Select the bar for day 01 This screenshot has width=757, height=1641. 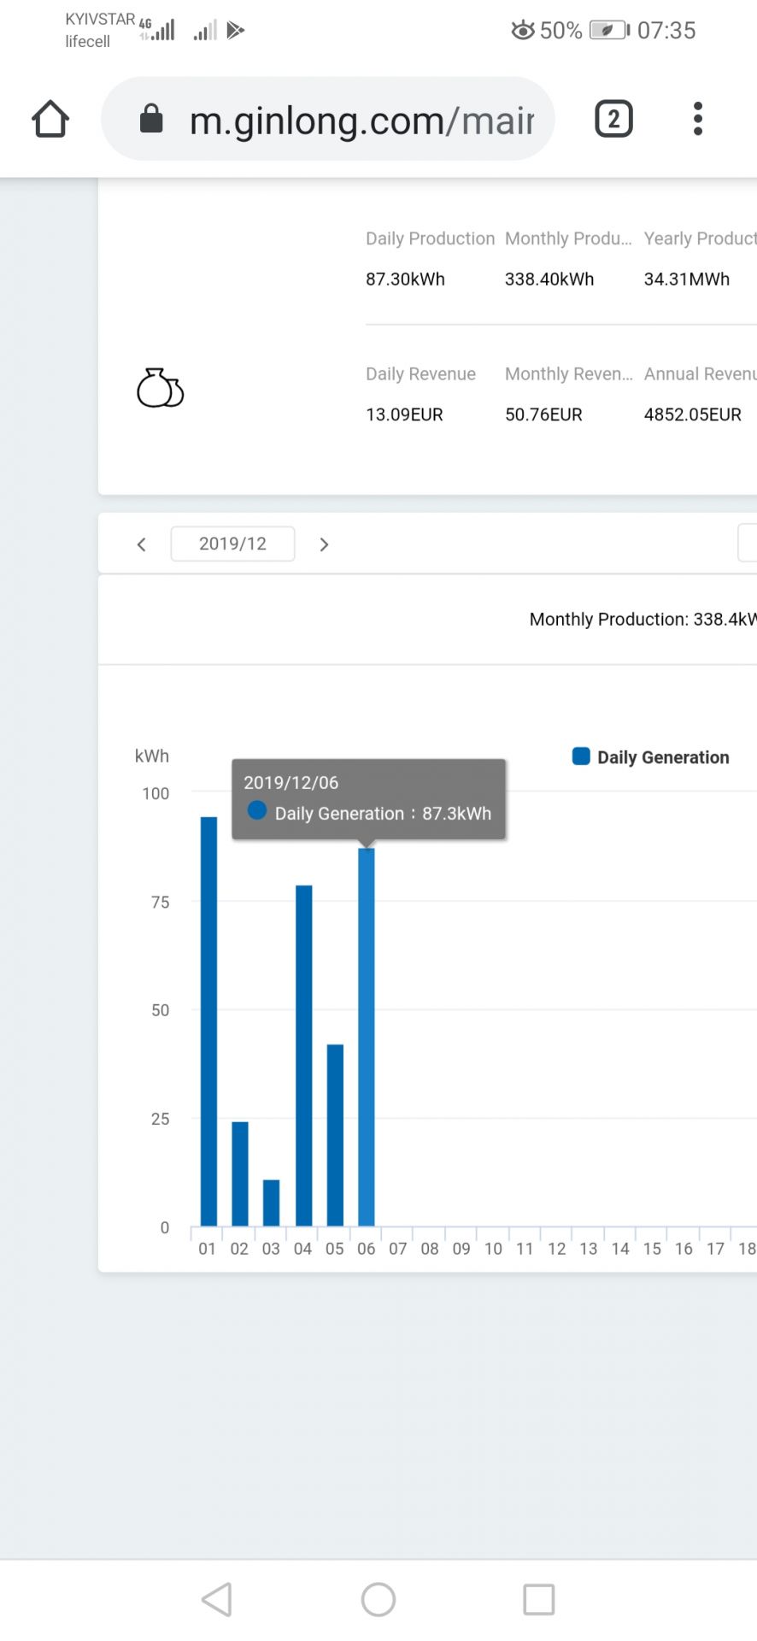[x=208, y=1021]
